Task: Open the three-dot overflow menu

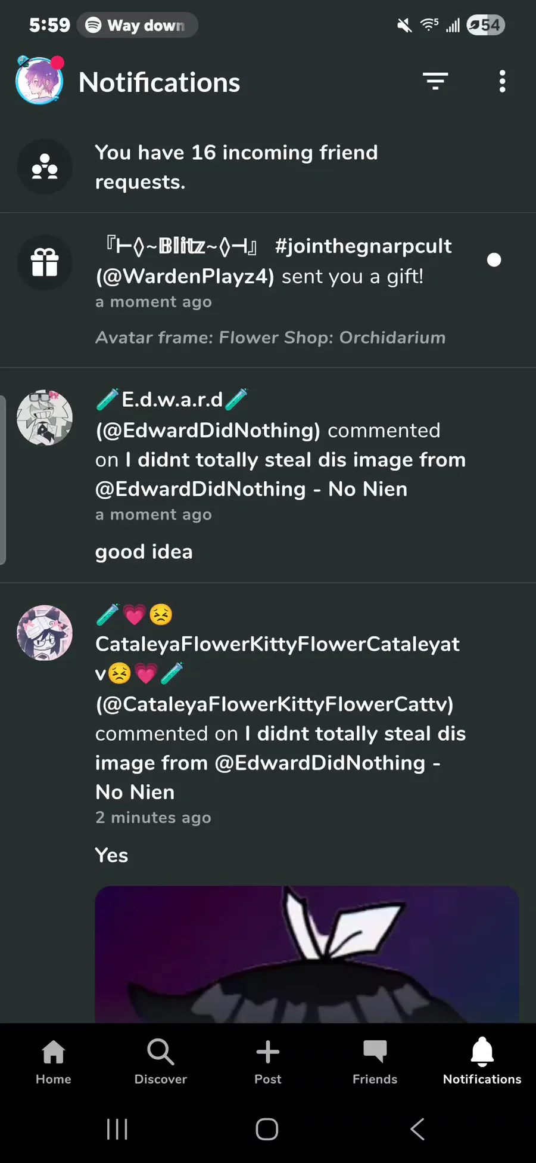Action: (x=502, y=81)
